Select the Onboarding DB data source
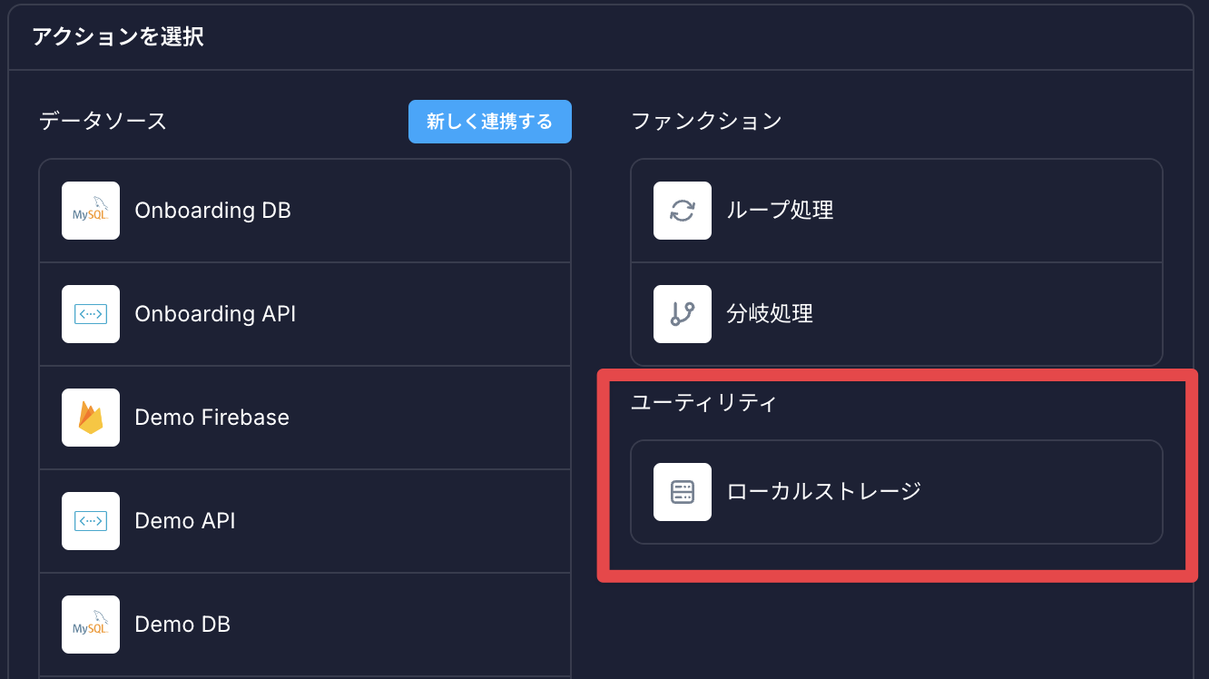The height and width of the screenshot is (679, 1209). pyautogui.click(x=305, y=211)
